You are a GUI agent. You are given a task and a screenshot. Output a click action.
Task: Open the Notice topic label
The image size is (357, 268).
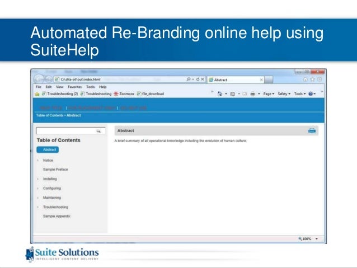[x=48, y=161]
